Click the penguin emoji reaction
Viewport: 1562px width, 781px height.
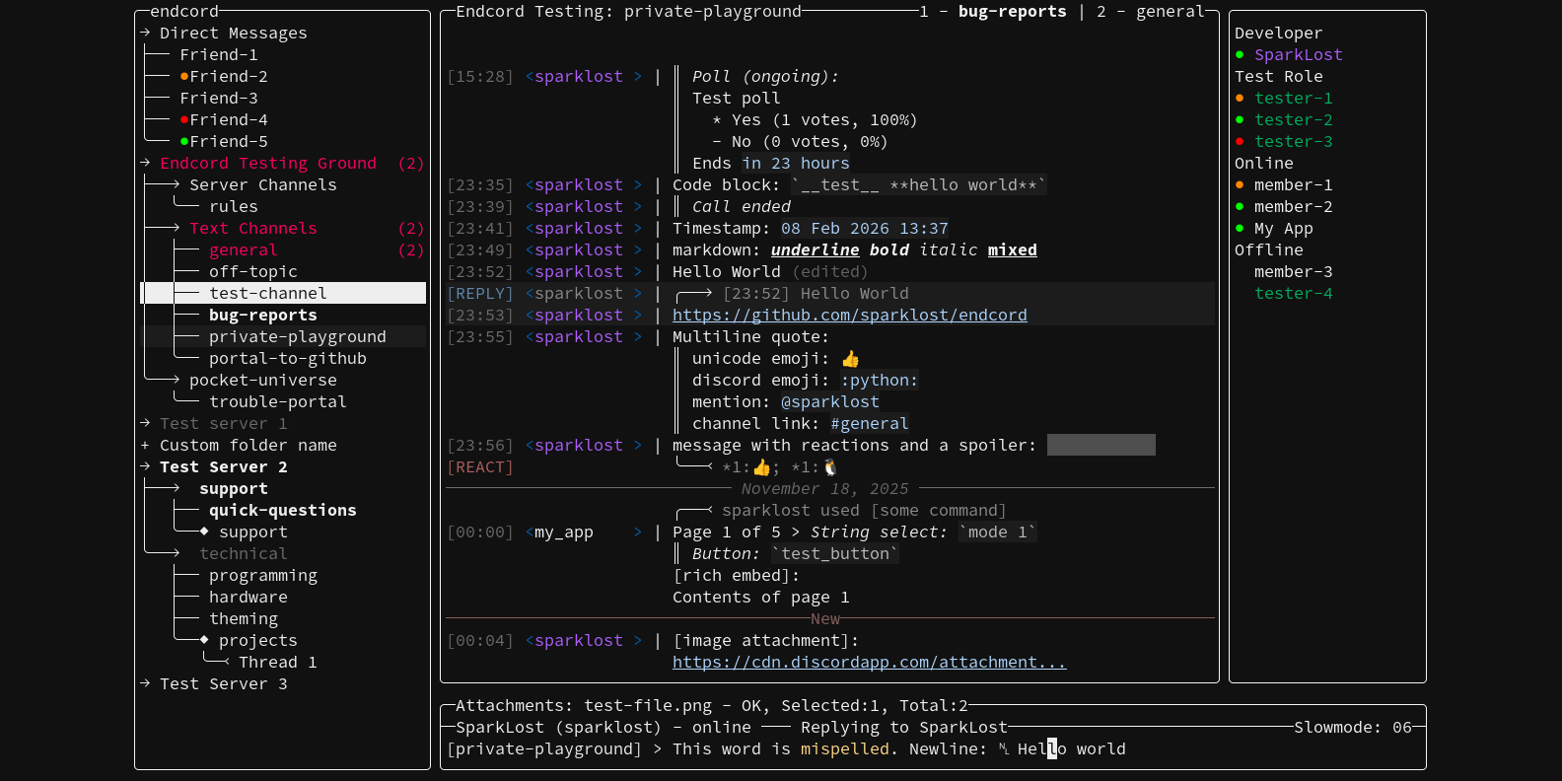(829, 467)
